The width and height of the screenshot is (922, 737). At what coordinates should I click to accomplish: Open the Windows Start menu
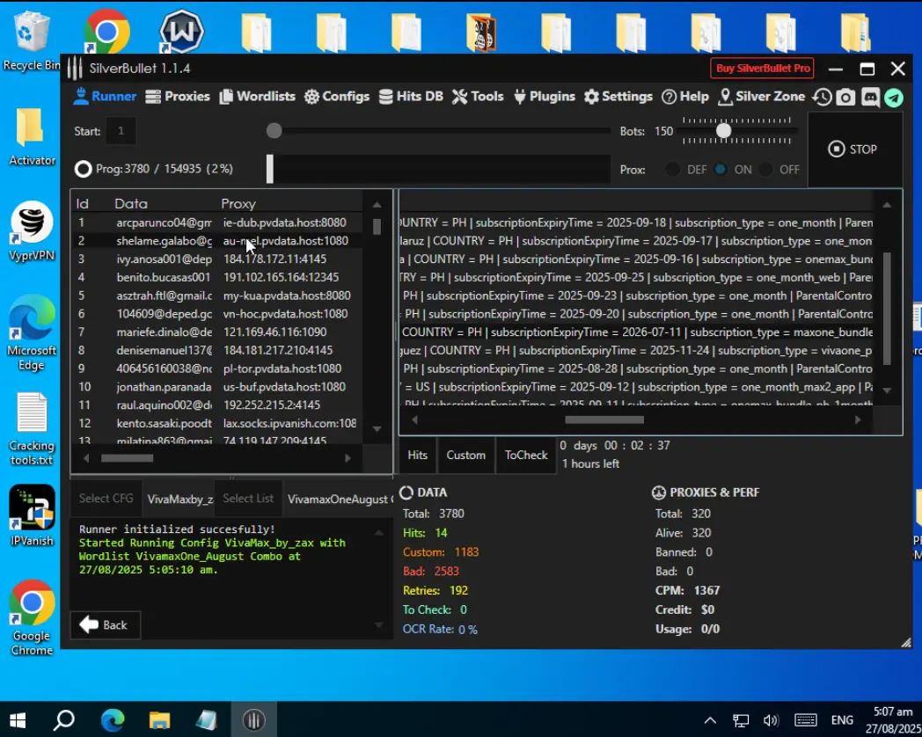point(18,720)
